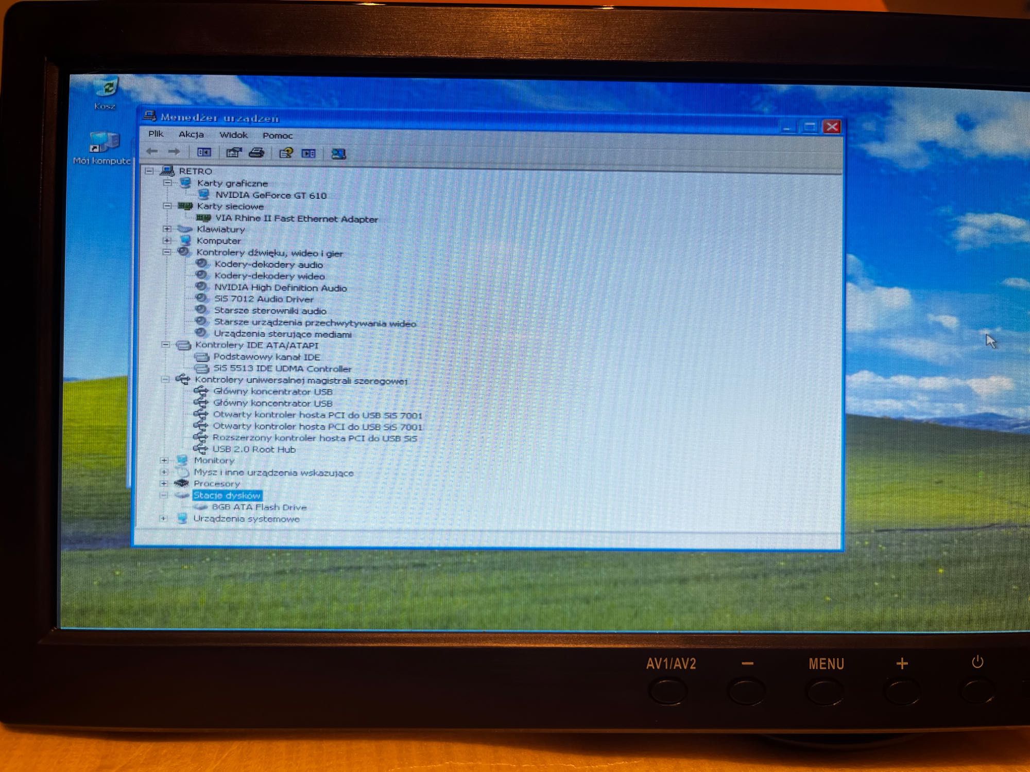This screenshot has width=1030, height=772.
Task: Collapse the Karty graficzne category
Action: tap(167, 182)
